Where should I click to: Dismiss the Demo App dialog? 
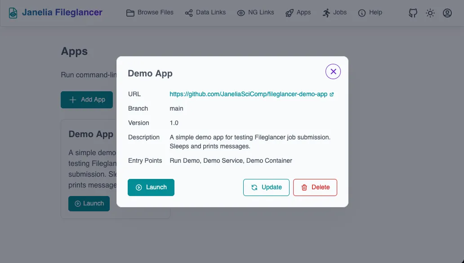pos(333,71)
